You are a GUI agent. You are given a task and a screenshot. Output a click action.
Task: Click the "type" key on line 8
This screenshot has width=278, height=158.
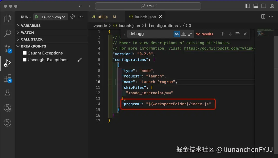[x=128, y=71]
